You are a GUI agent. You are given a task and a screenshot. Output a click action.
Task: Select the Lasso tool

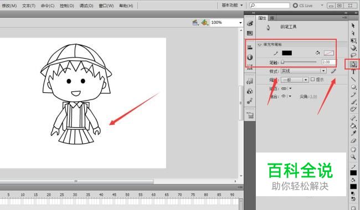[x=353, y=55]
